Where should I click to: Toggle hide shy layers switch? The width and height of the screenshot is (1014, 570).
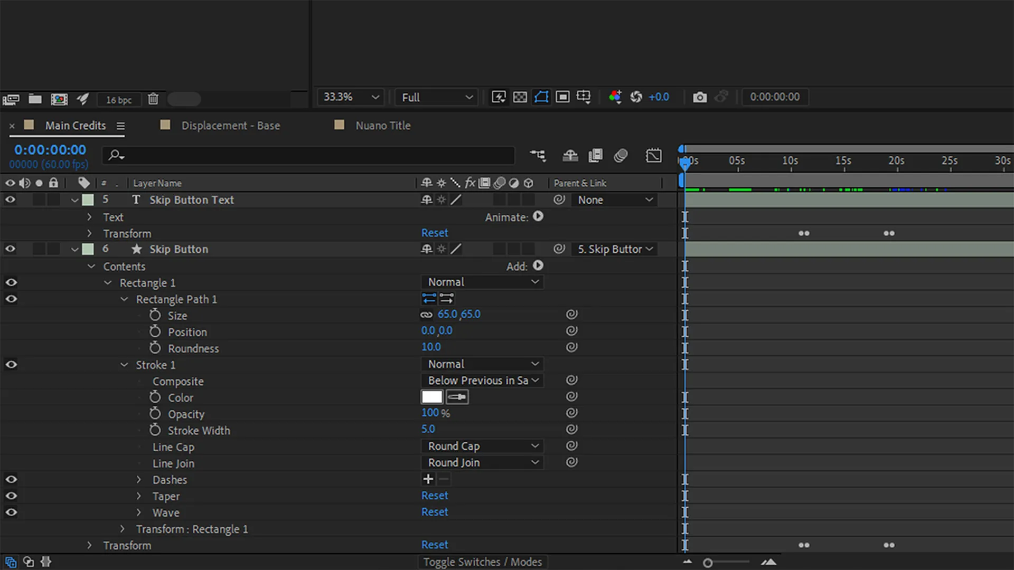click(570, 155)
